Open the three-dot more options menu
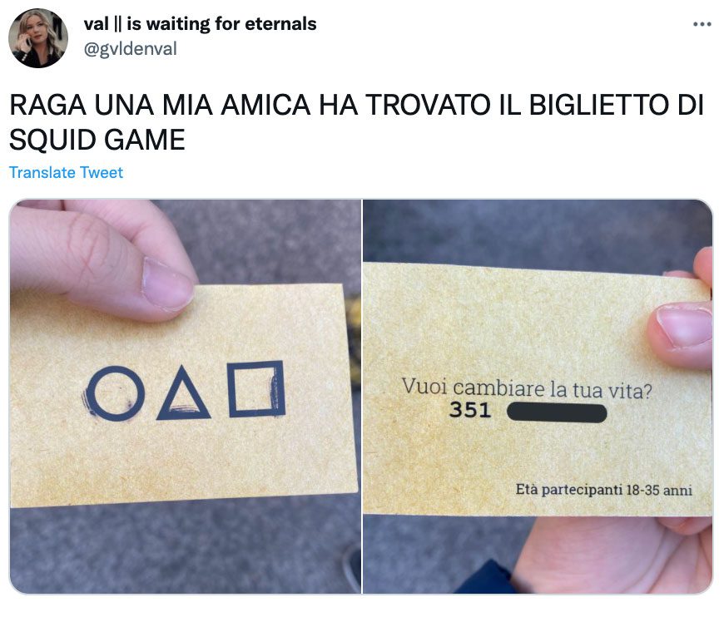 (702, 24)
